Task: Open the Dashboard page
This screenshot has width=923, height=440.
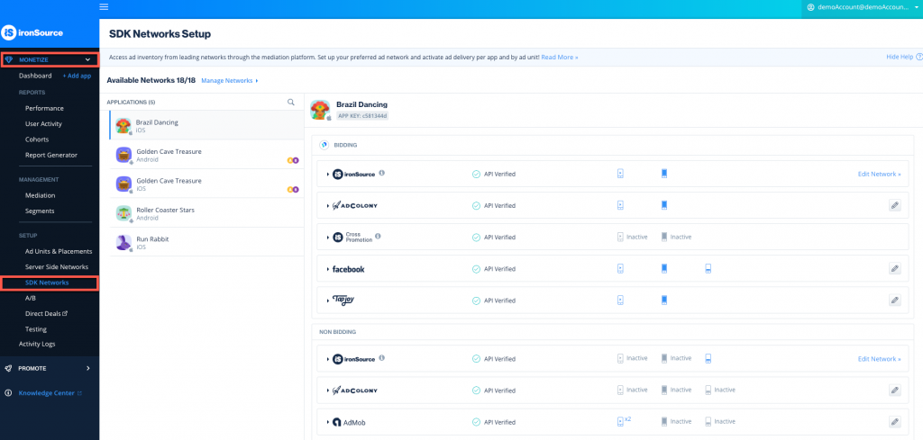Action: (35, 76)
